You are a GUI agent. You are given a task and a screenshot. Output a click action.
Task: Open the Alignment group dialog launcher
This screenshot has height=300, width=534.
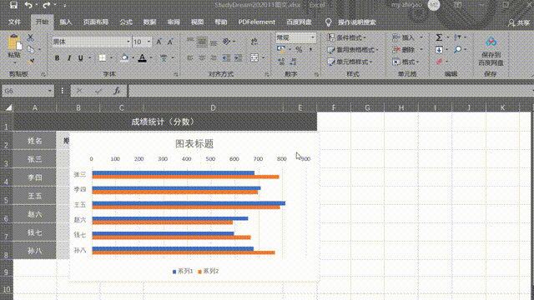pyautogui.click(x=267, y=74)
